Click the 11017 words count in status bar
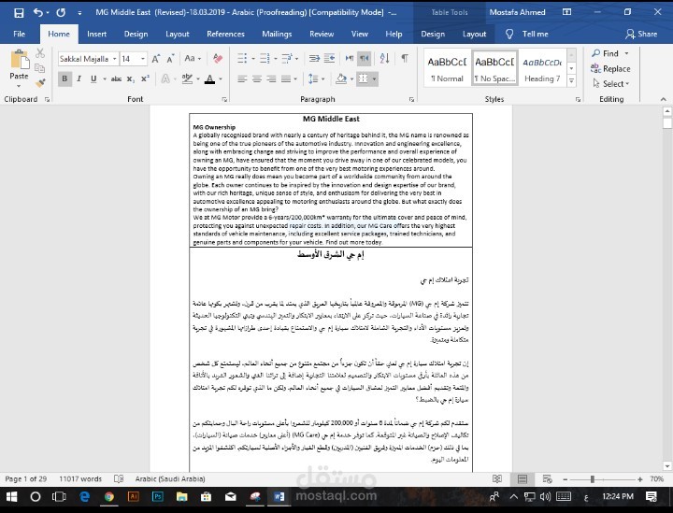 point(80,478)
